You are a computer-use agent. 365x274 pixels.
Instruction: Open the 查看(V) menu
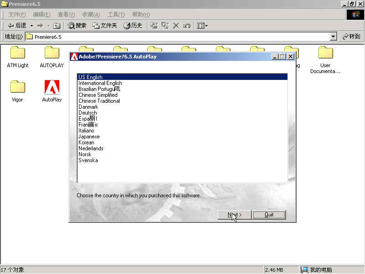point(66,15)
